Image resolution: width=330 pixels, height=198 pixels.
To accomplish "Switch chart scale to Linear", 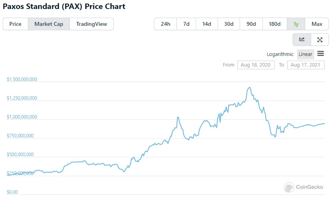I will pos(305,54).
